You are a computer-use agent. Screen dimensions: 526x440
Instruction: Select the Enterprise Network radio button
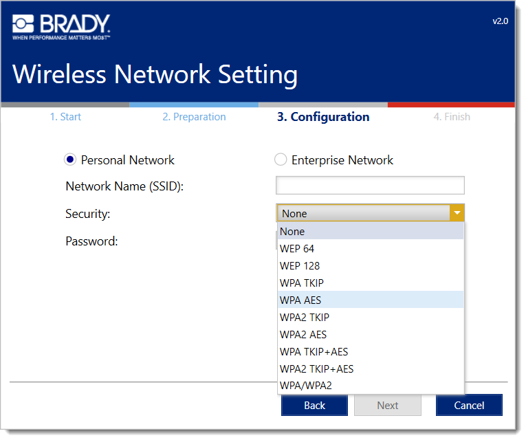[281, 160]
